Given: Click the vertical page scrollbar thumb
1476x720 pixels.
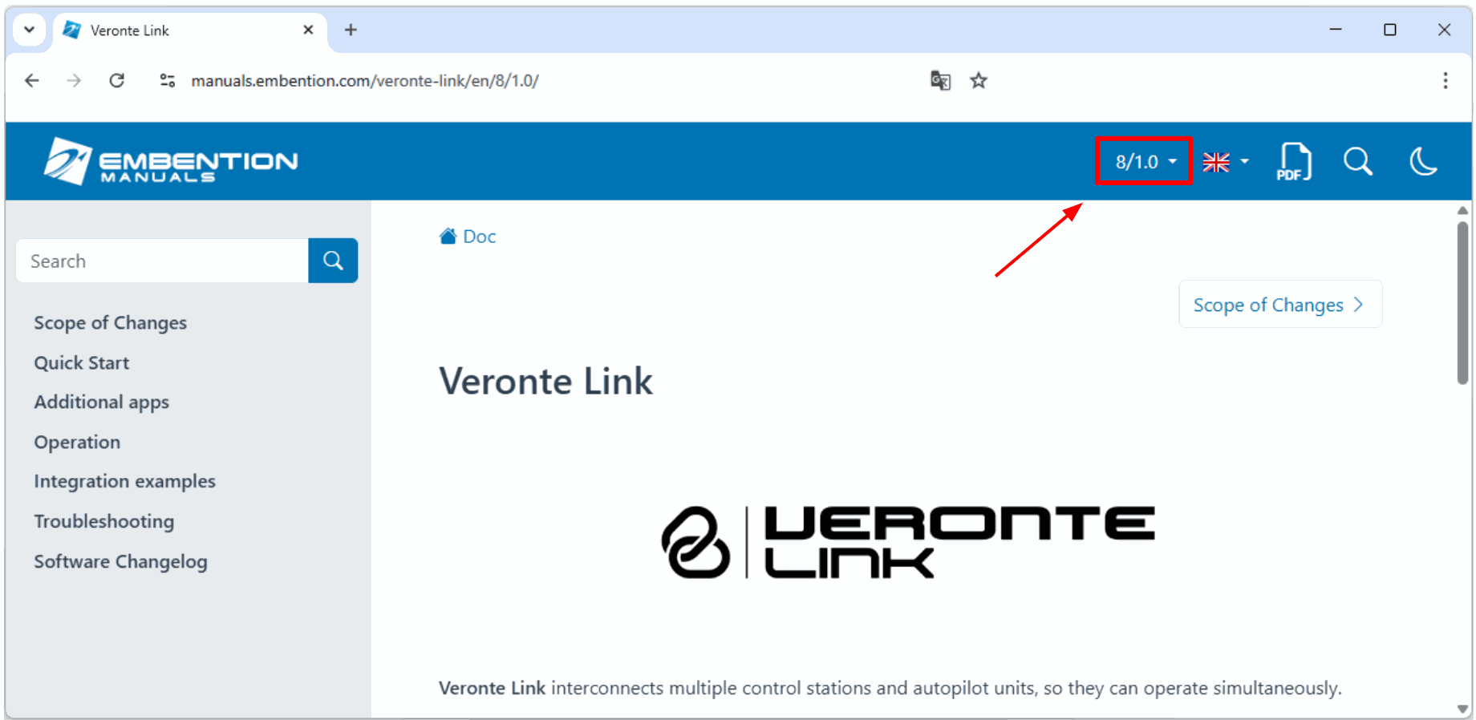Looking at the screenshot, I should click(x=1462, y=303).
